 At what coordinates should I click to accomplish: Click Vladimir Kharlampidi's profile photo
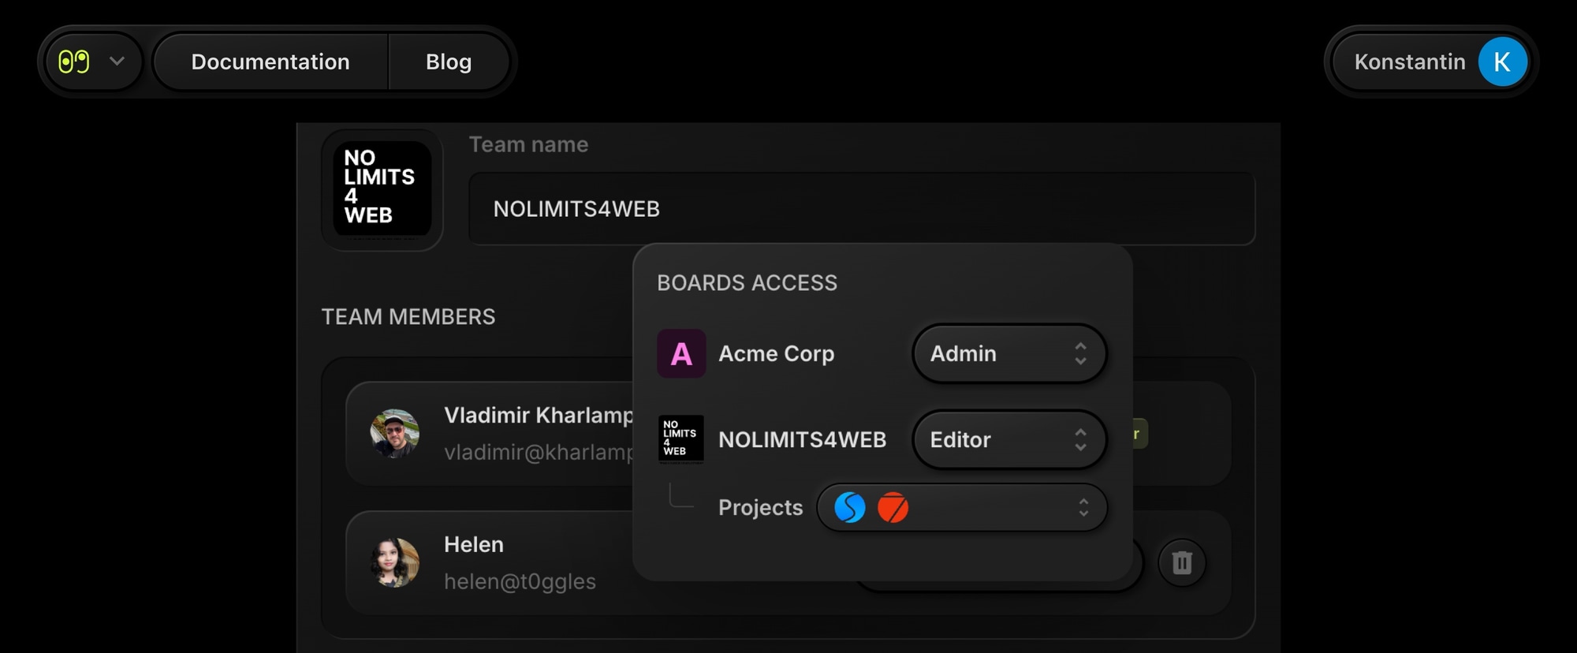pos(395,433)
